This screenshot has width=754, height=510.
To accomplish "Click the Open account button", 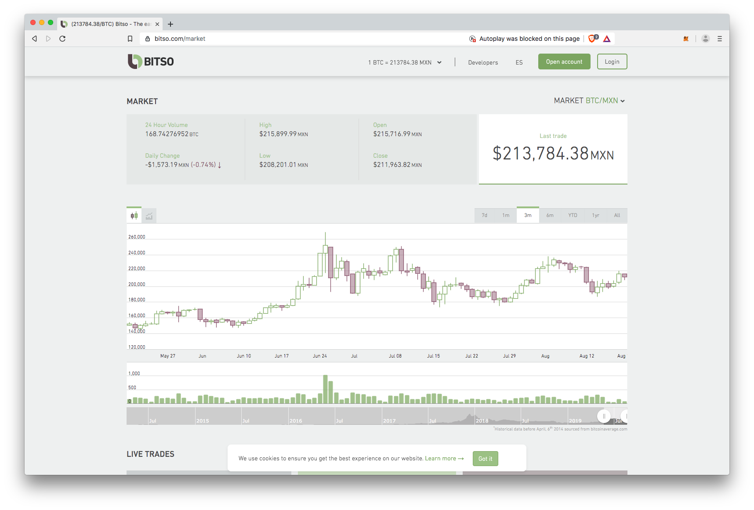I will (x=564, y=61).
